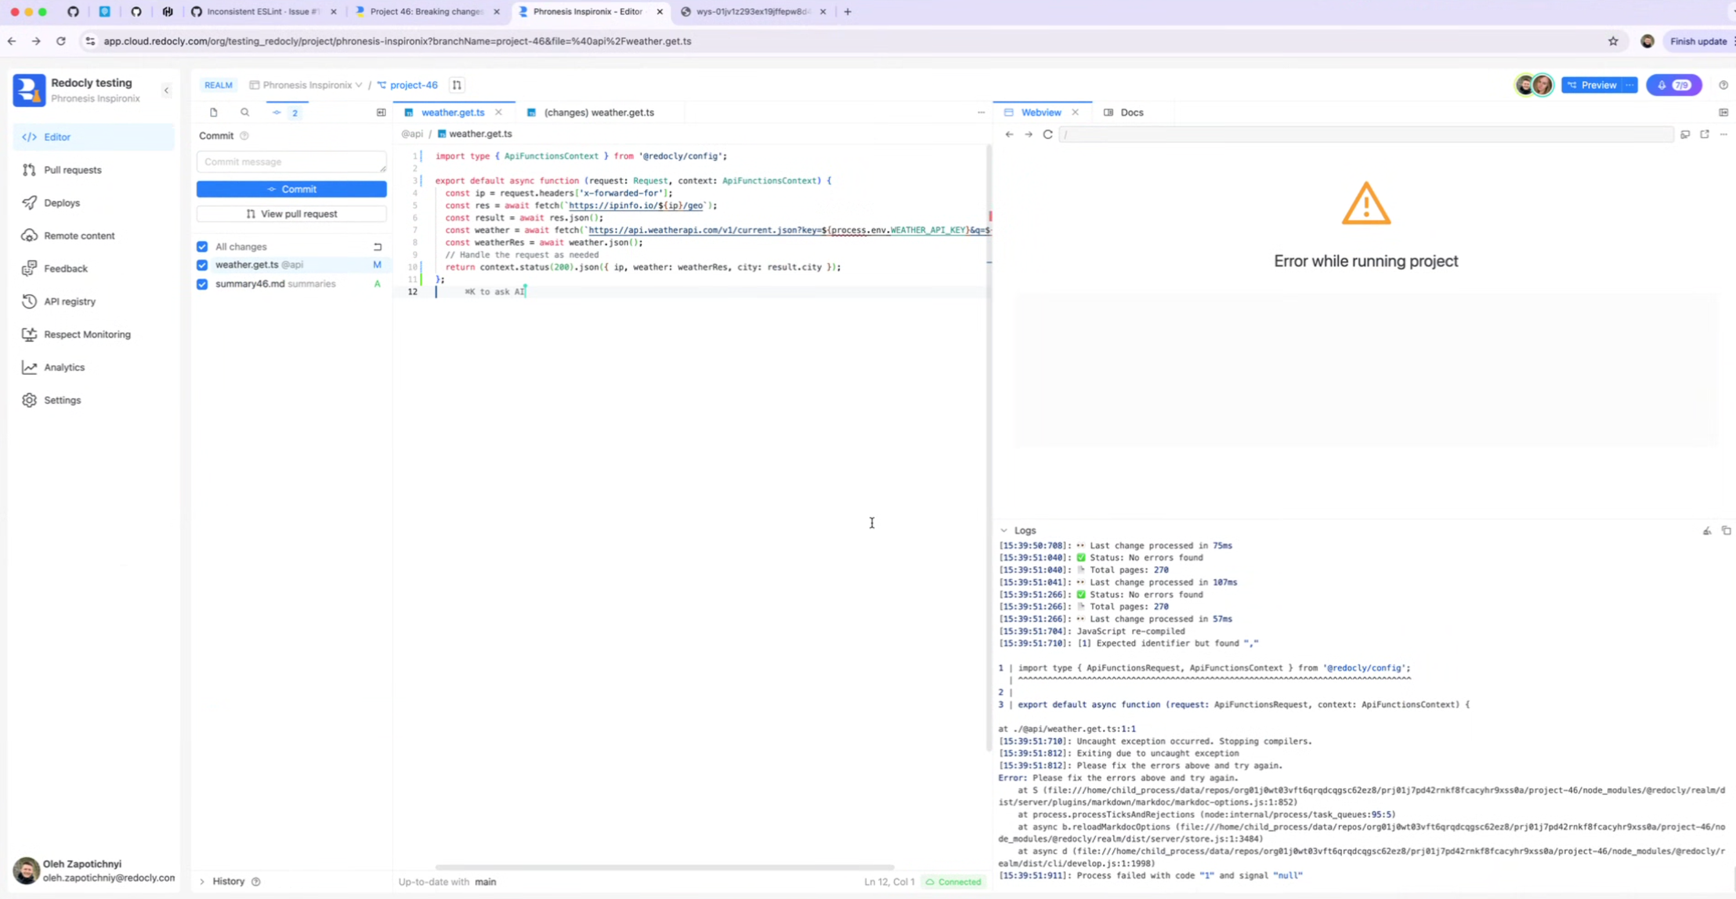Open Pull requests in sidebar

click(93, 170)
